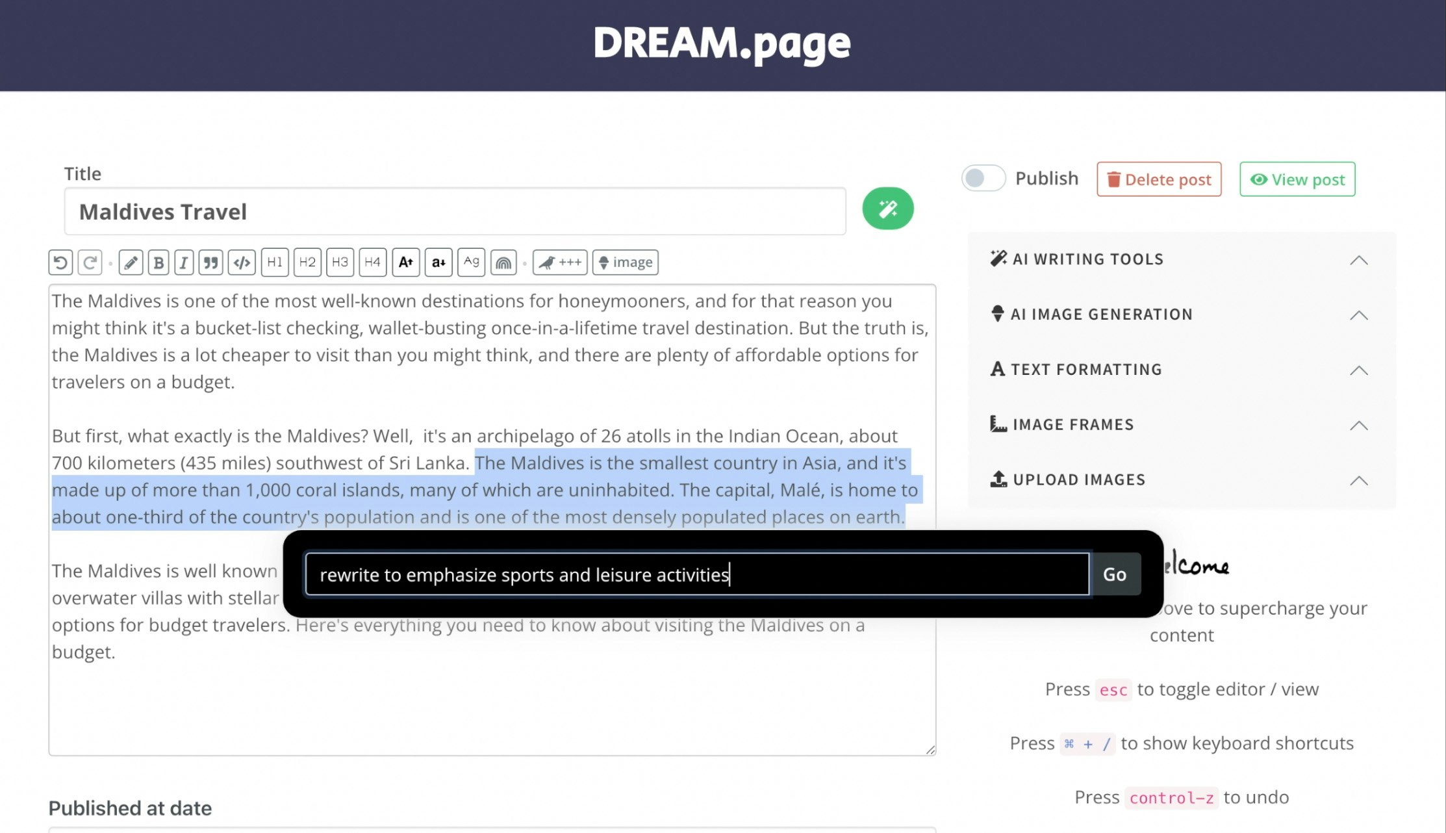Increase text size with A-up button
This screenshot has height=833, width=1446.
coord(406,263)
